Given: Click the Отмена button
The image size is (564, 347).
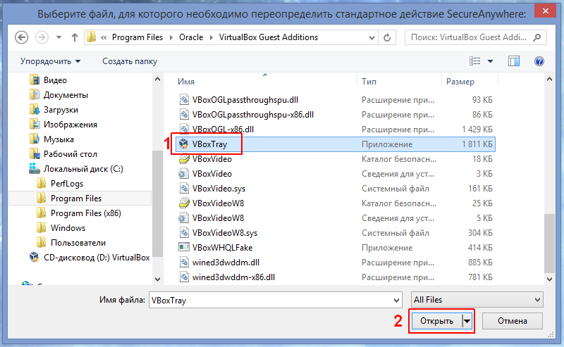Looking at the screenshot, I should [513, 321].
